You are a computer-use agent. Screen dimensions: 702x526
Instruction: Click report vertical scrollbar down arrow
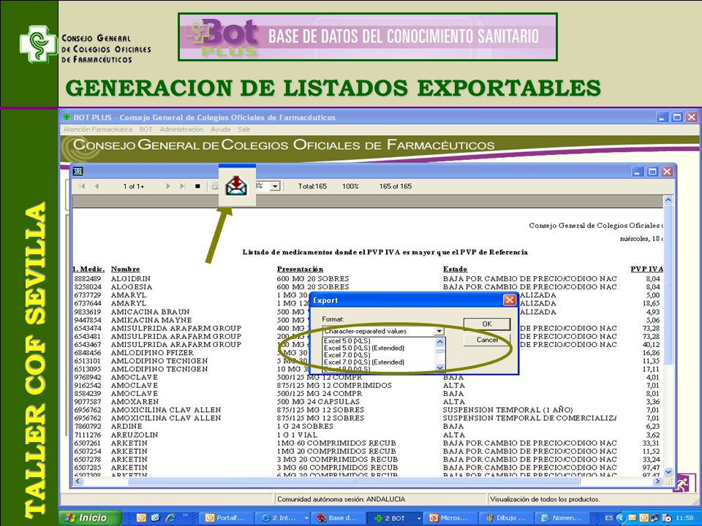click(x=668, y=472)
